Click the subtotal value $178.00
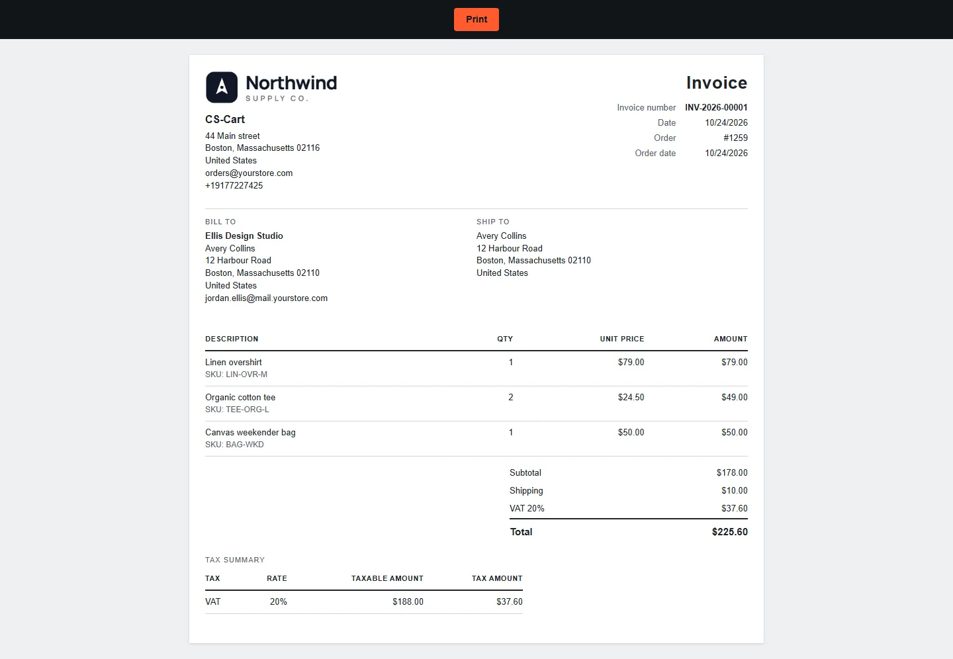 point(732,472)
